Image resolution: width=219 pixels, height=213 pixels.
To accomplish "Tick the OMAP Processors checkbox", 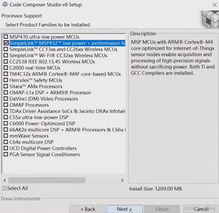I will (x=6, y=105).
